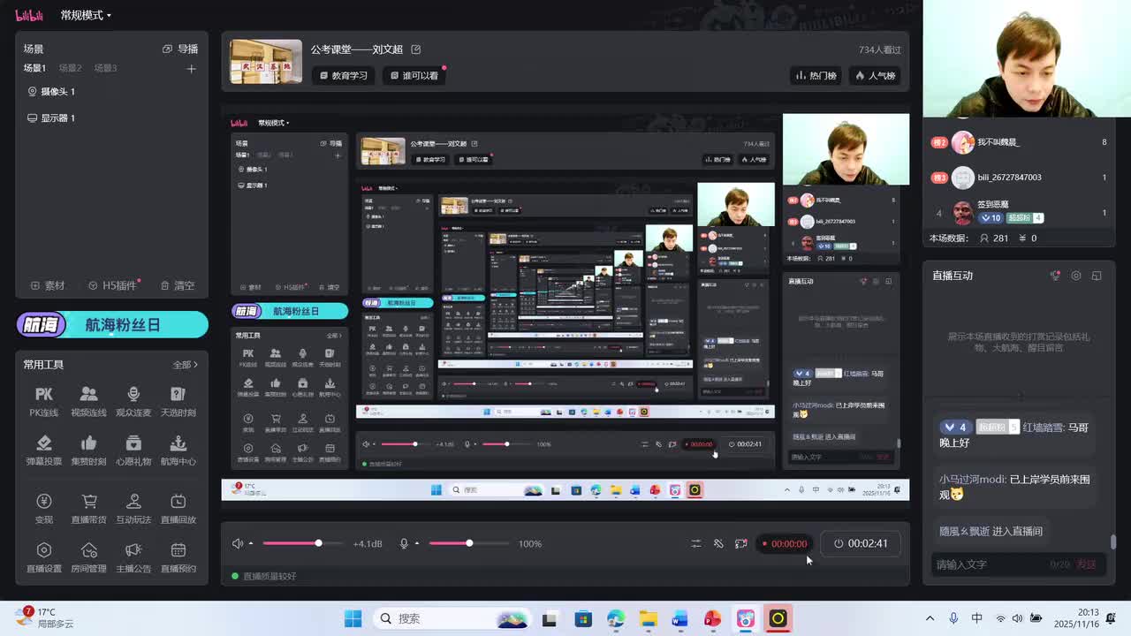The image size is (1131, 636).
Task: Open the 人气榜 ranking
Action: click(875, 76)
